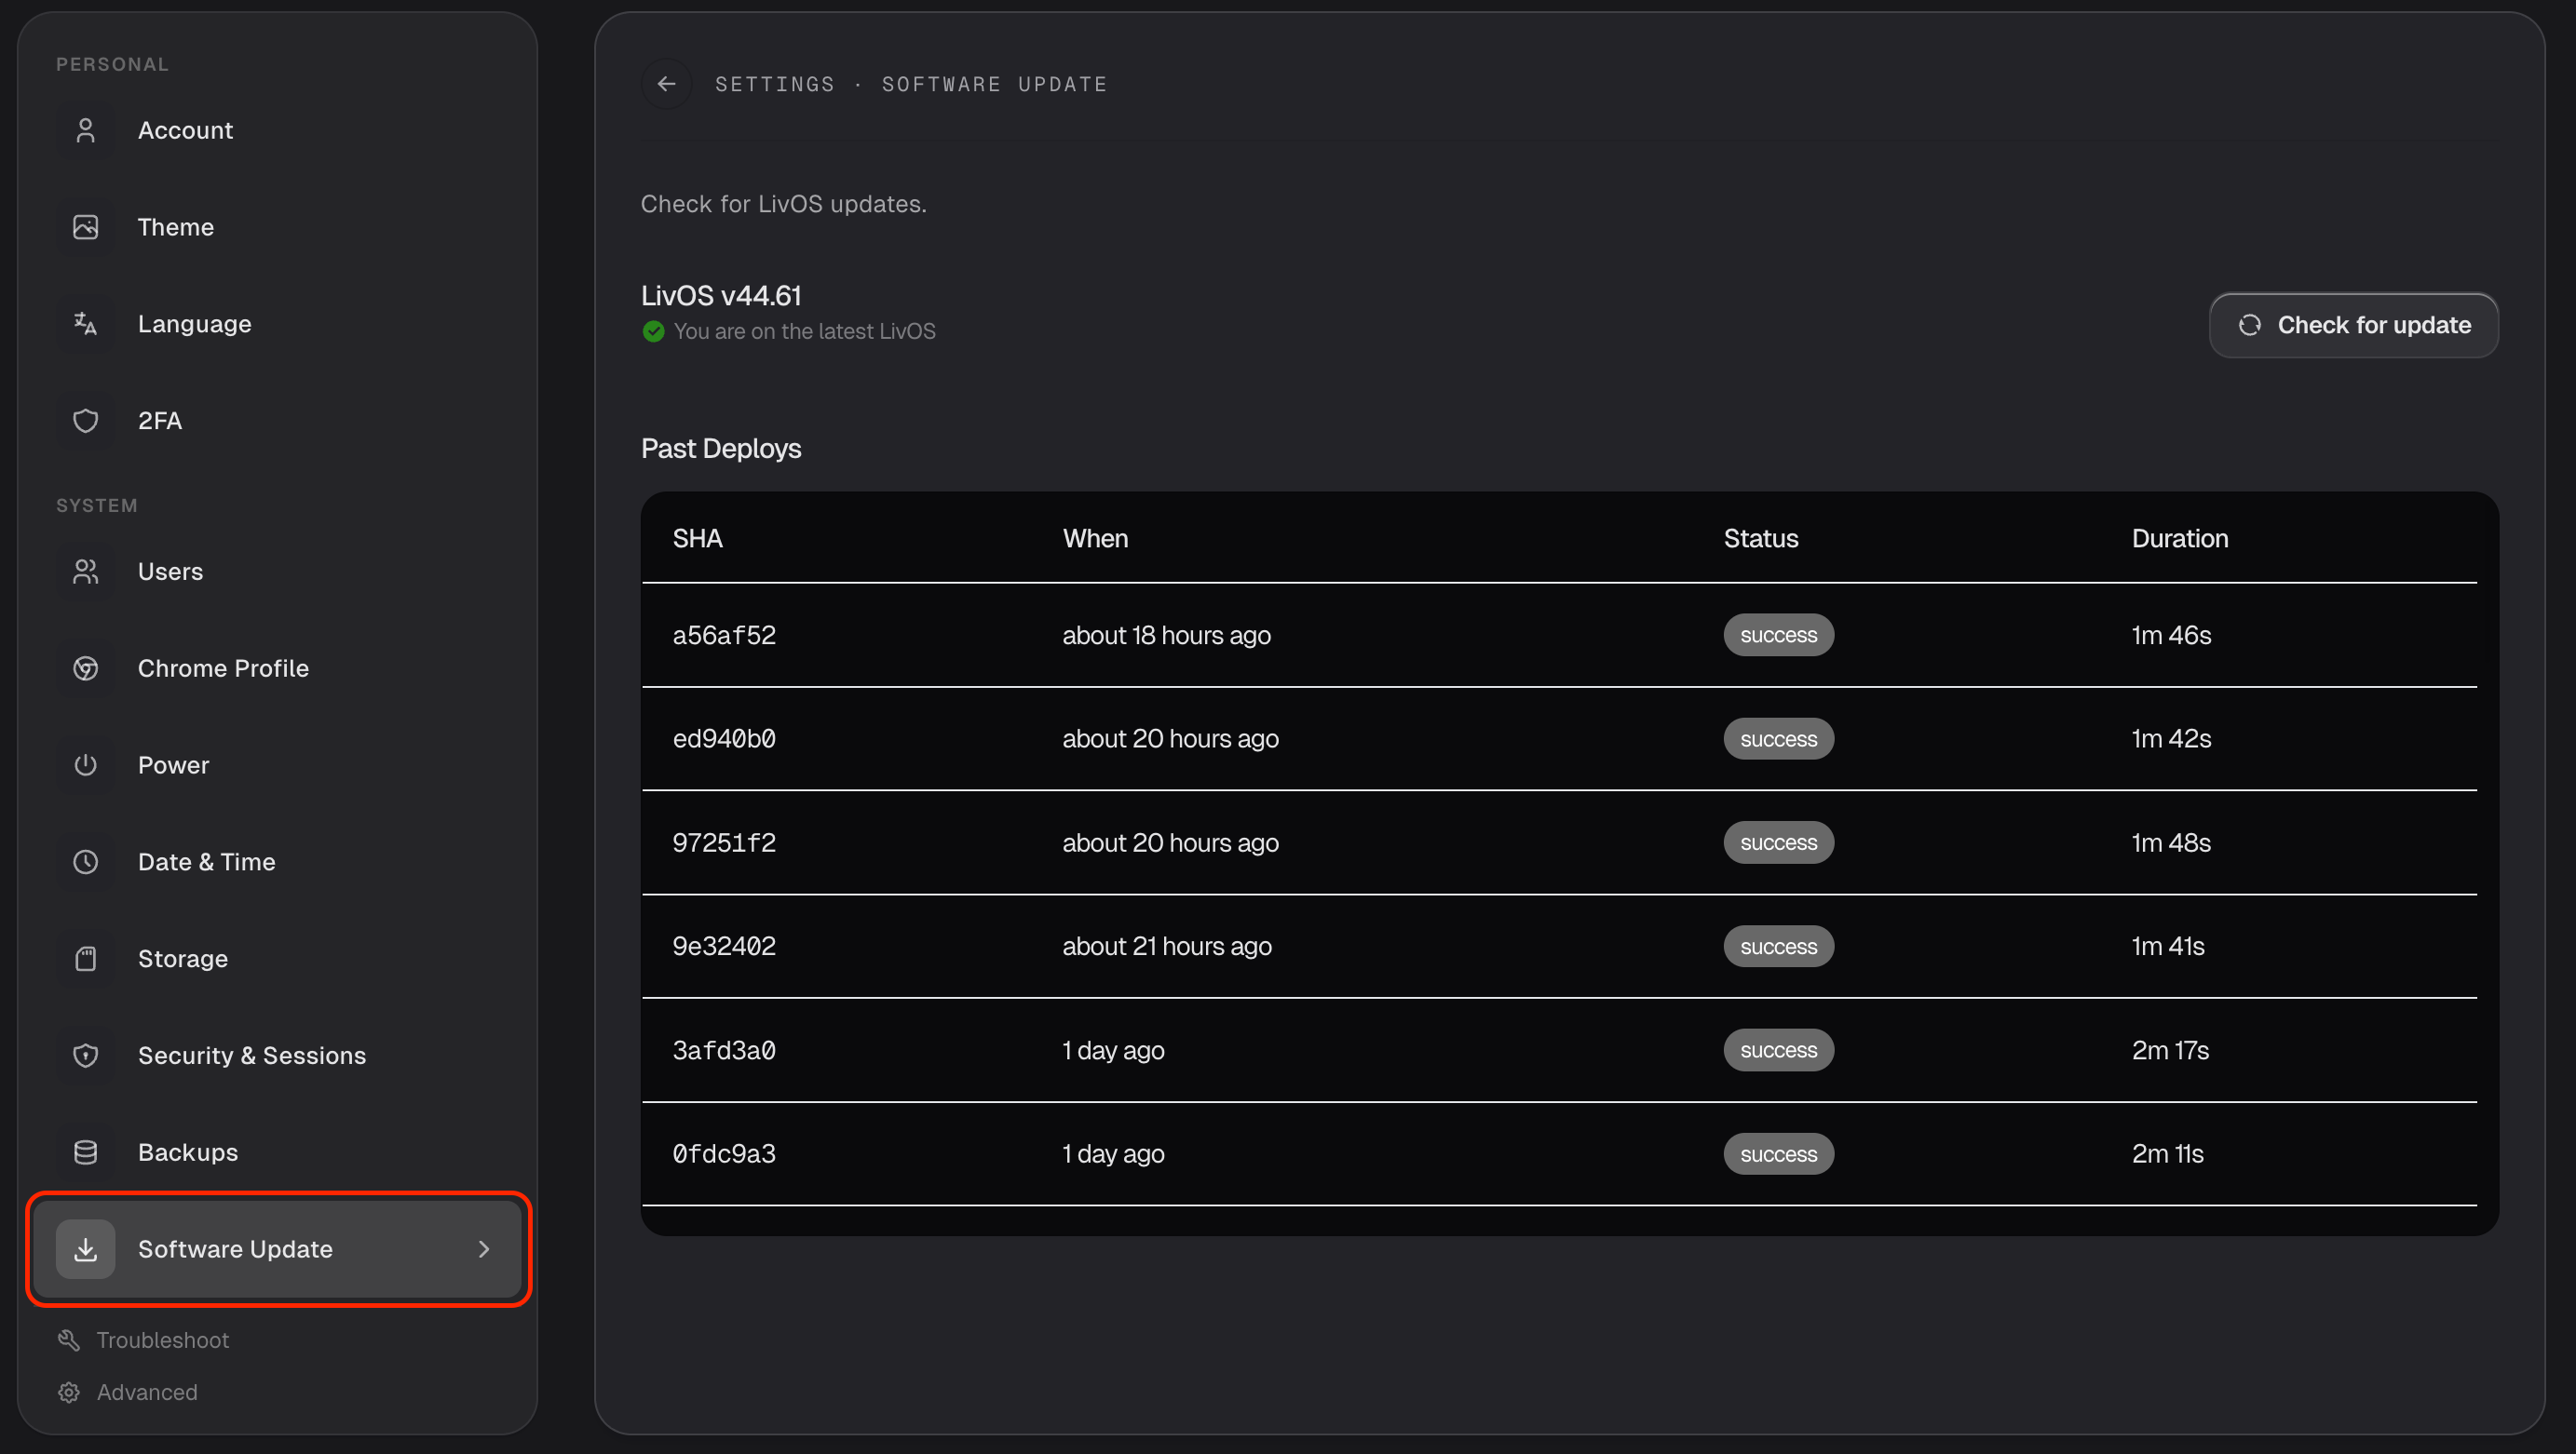This screenshot has height=1454, width=2576.
Task: Open the Advanced link
Action: click(x=128, y=1392)
